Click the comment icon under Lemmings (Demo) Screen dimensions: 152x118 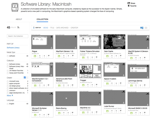click(145, 85)
